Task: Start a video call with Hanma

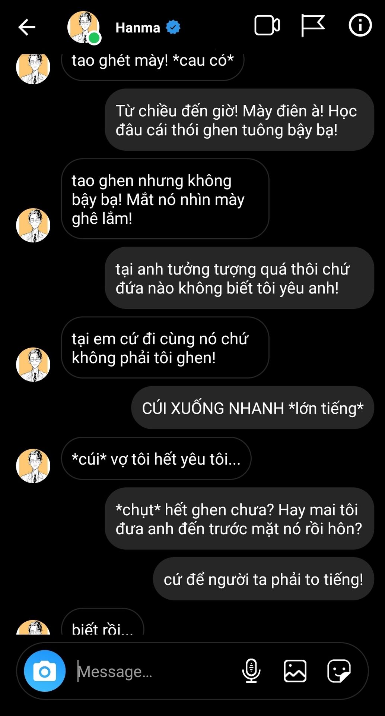Action: pos(267,26)
